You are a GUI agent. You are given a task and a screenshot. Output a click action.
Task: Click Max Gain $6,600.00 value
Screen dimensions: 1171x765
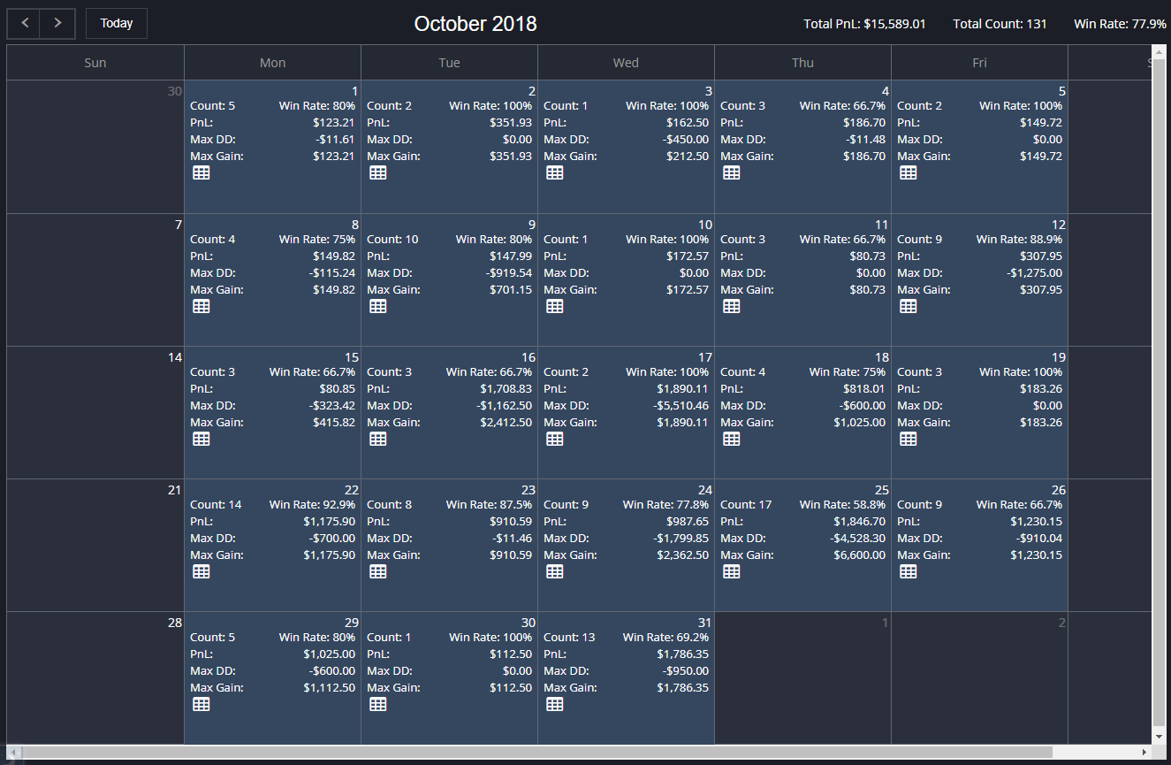859,555
